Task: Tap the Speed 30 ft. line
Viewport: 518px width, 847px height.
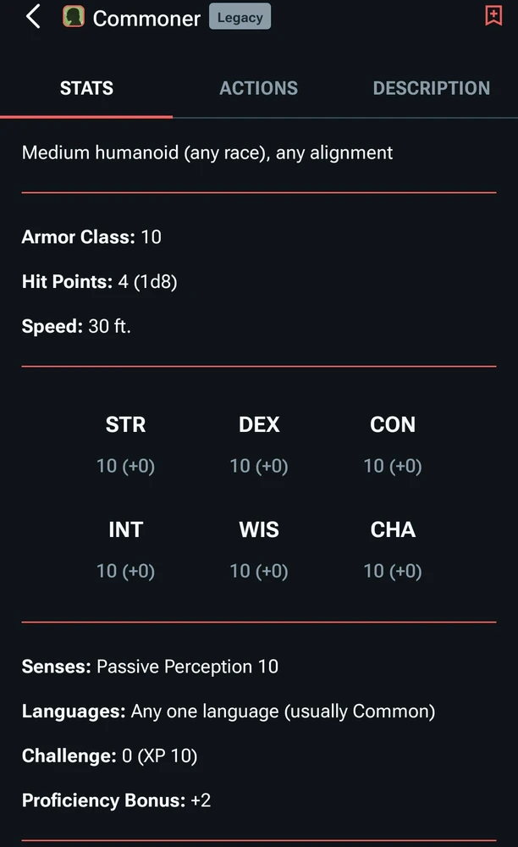Action: (x=76, y=326)
